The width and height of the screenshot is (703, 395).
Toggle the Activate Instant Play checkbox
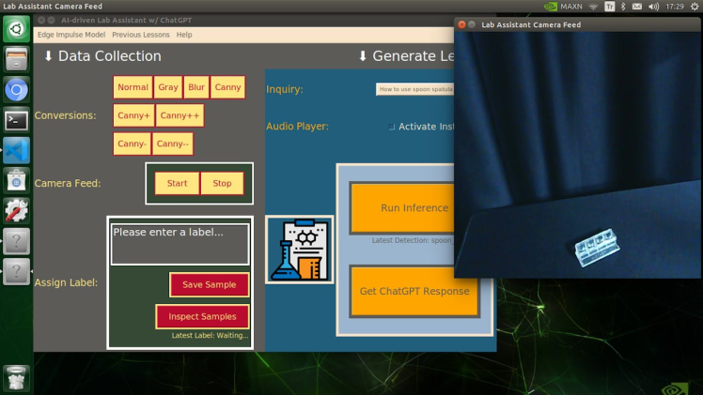[x=392, y=127]
